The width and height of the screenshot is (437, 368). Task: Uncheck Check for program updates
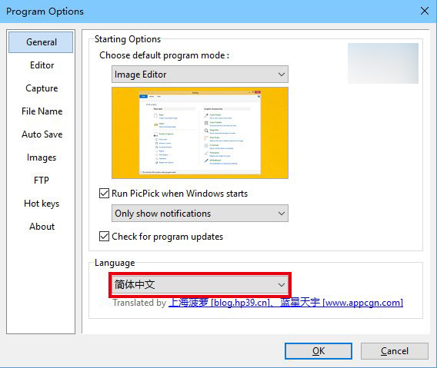pos(104,237)
